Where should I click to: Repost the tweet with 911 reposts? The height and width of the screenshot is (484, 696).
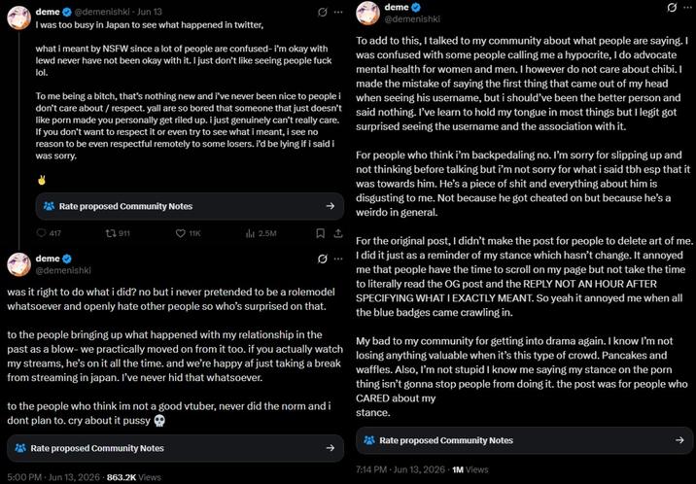118,233
